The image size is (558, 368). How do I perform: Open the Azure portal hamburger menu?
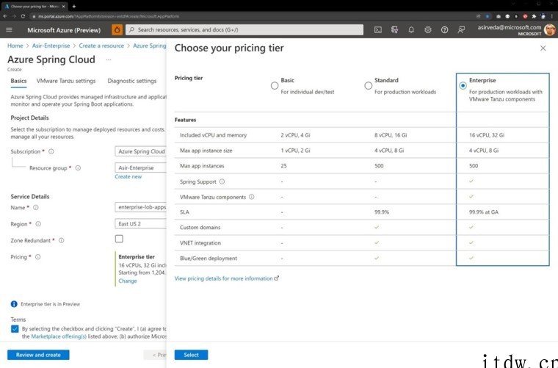coord(9,30)
